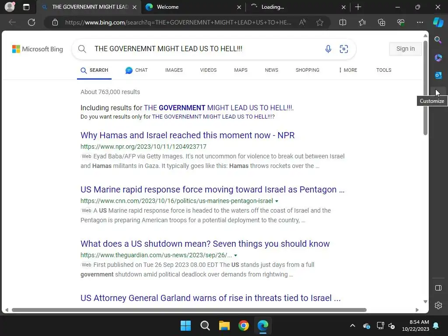Screen dimensions: 448x336
Task: Go to the Microsoft Bing logo home
Action: click(38, 49)
